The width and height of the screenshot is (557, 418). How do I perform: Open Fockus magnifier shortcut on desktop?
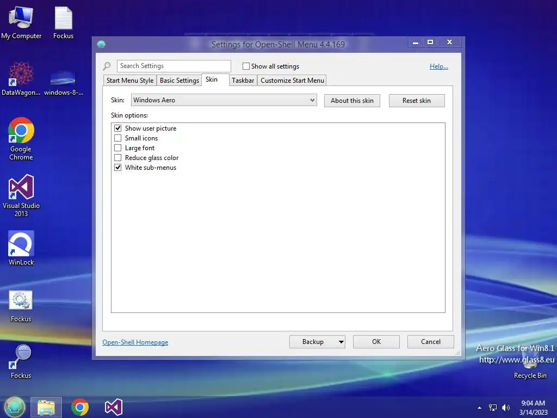pyautogui.click(x=21, y=362)
